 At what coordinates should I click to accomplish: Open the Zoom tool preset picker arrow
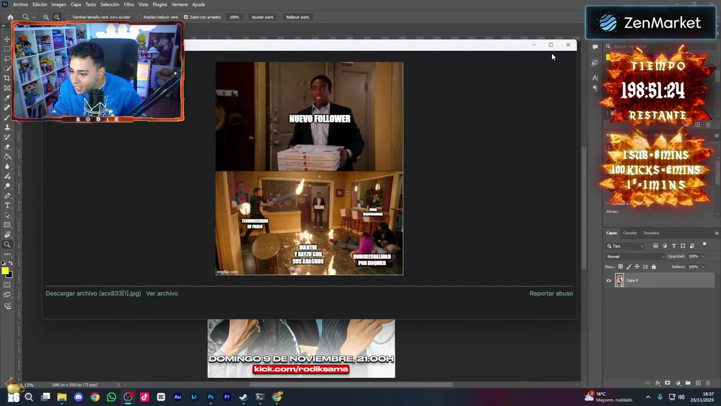pyautogui.click(x=34, y=17)
